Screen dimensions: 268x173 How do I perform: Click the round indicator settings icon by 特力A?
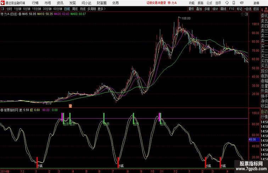(x=20, y=14)
